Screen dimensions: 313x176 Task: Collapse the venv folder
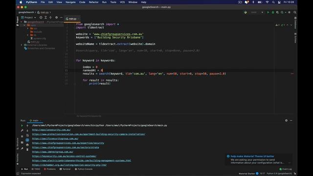[24, 25]
